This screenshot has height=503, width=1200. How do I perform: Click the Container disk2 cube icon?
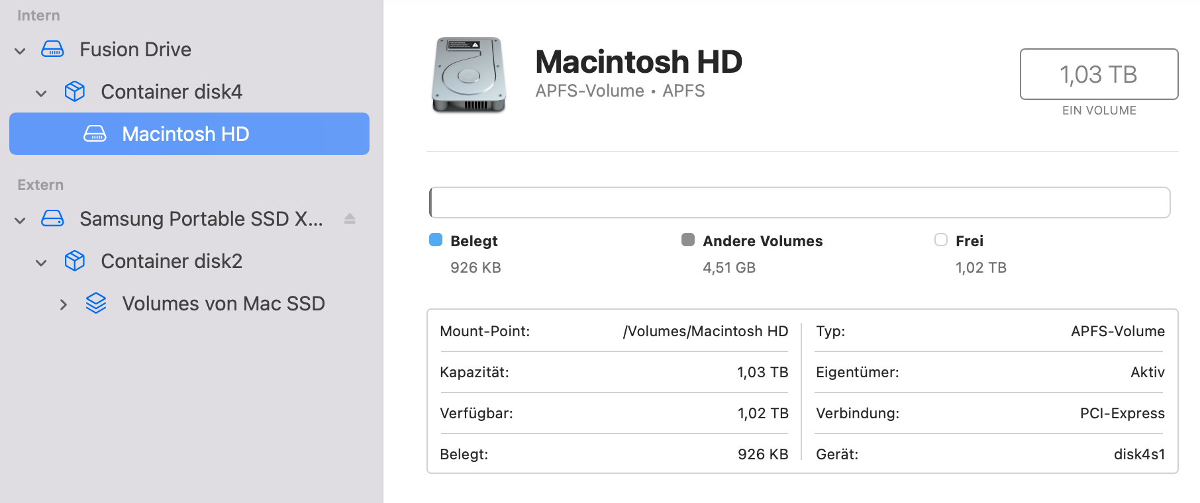75,261
